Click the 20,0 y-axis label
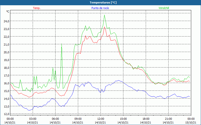Image resolution: width=201 pixels, height=125 pixels. (6, 52)
